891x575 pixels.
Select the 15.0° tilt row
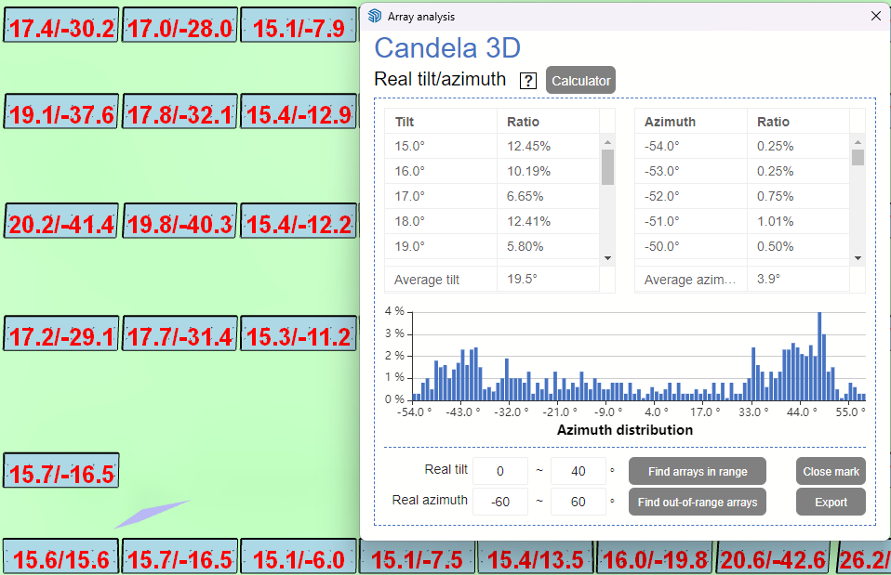point(492,146)
